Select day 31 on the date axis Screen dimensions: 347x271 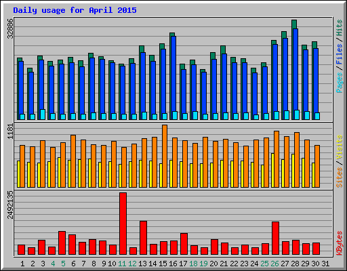(325, 264)
